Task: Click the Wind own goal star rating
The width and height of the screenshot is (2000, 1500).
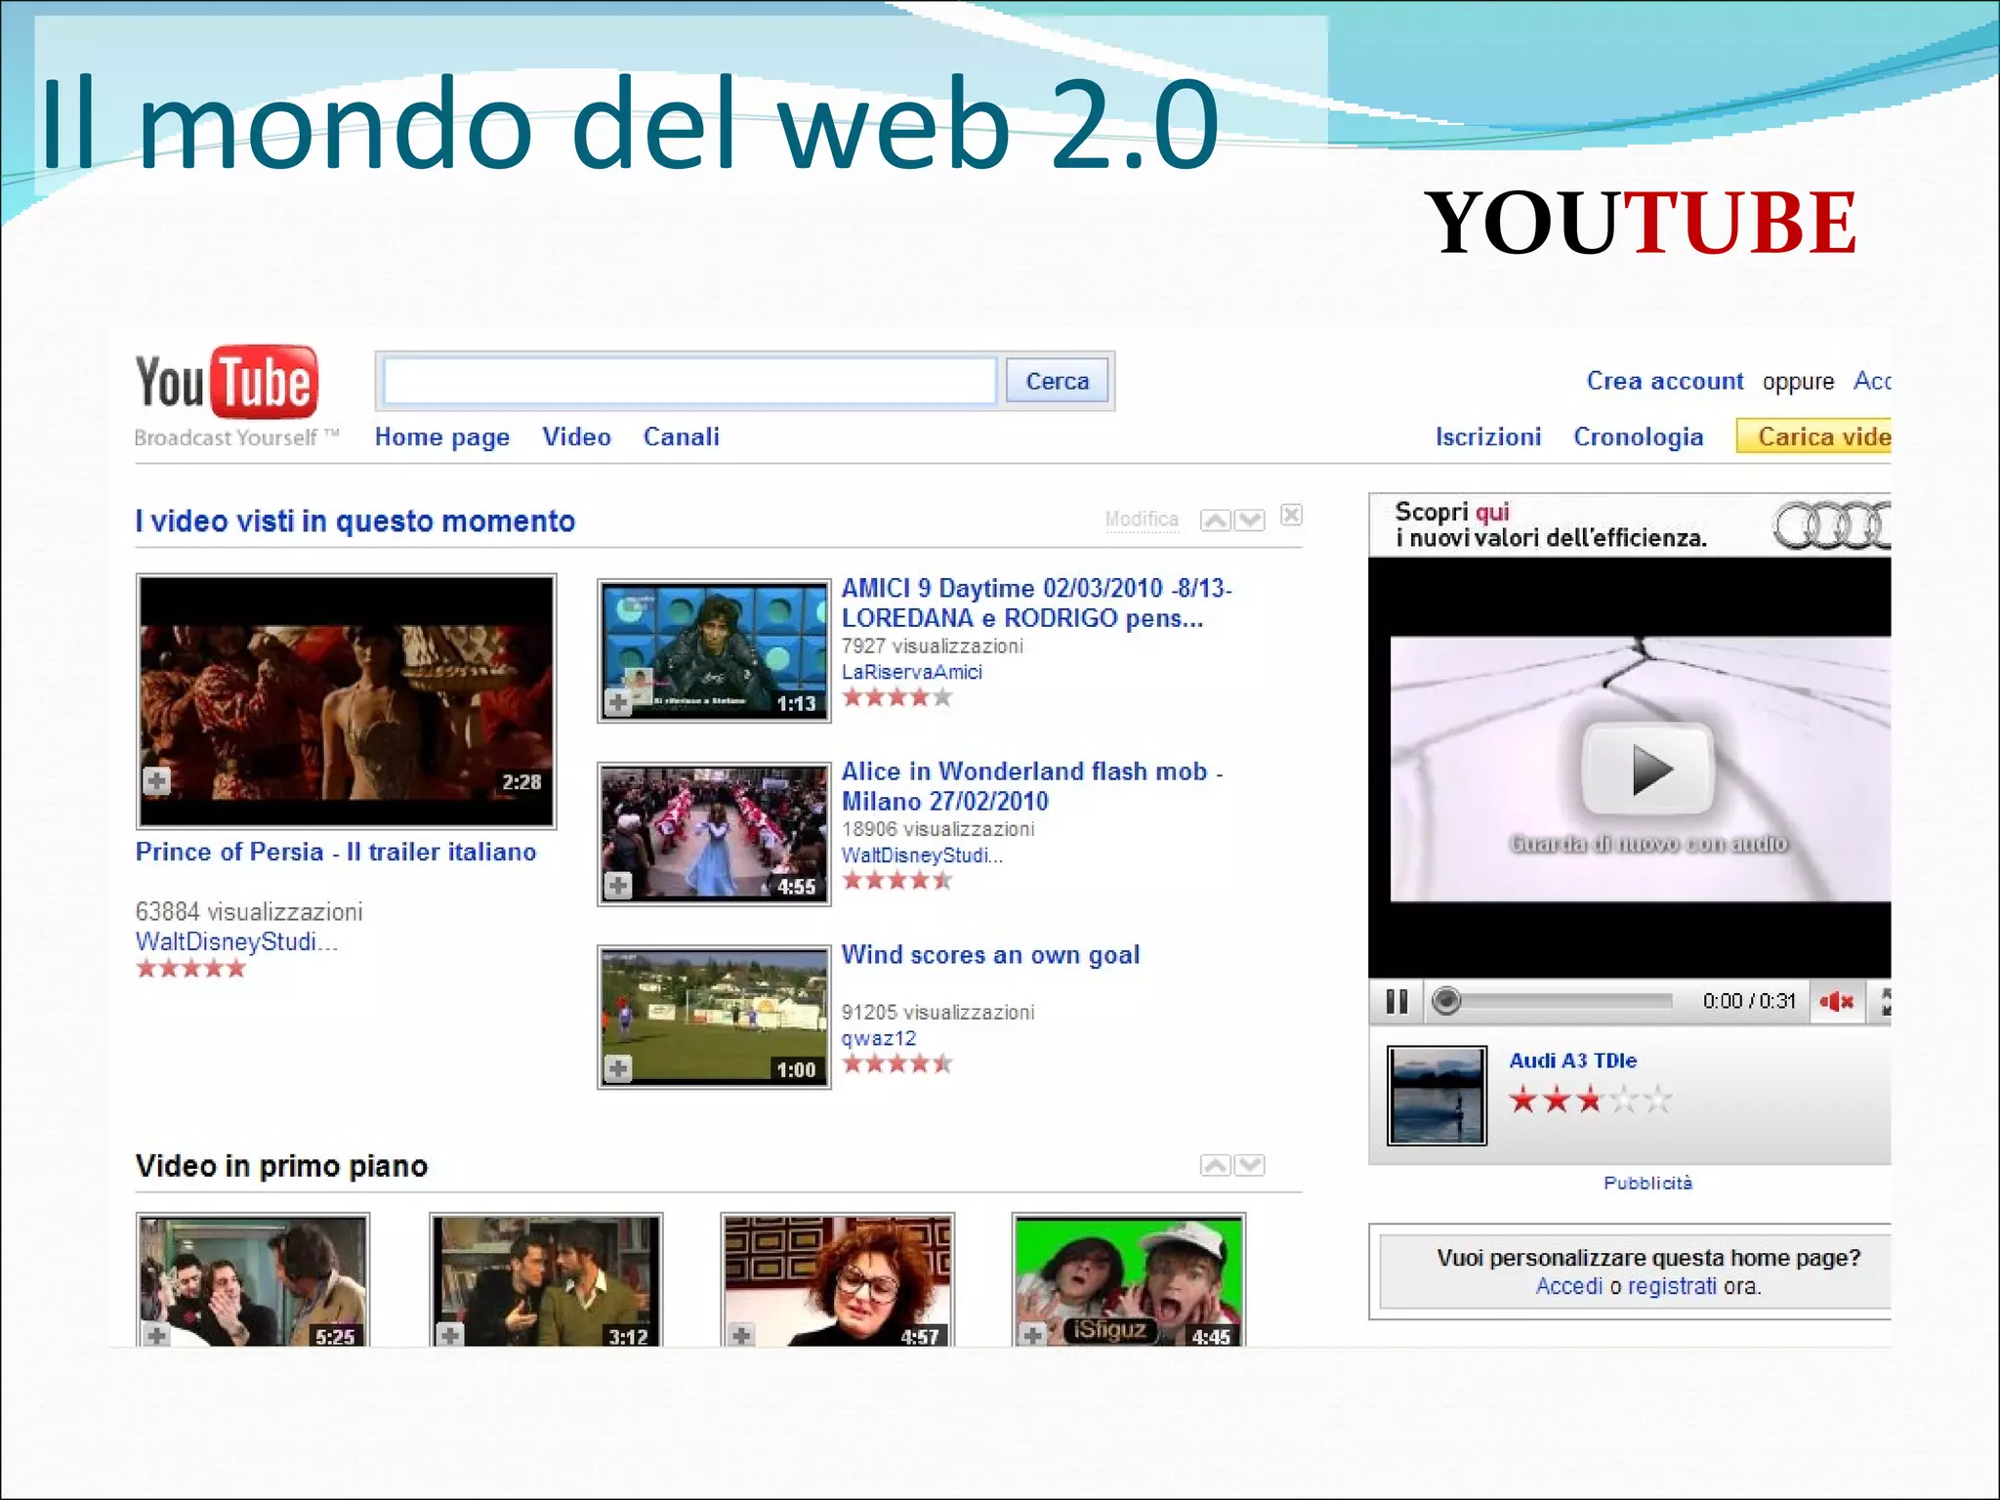Action: pos(897,1063)
